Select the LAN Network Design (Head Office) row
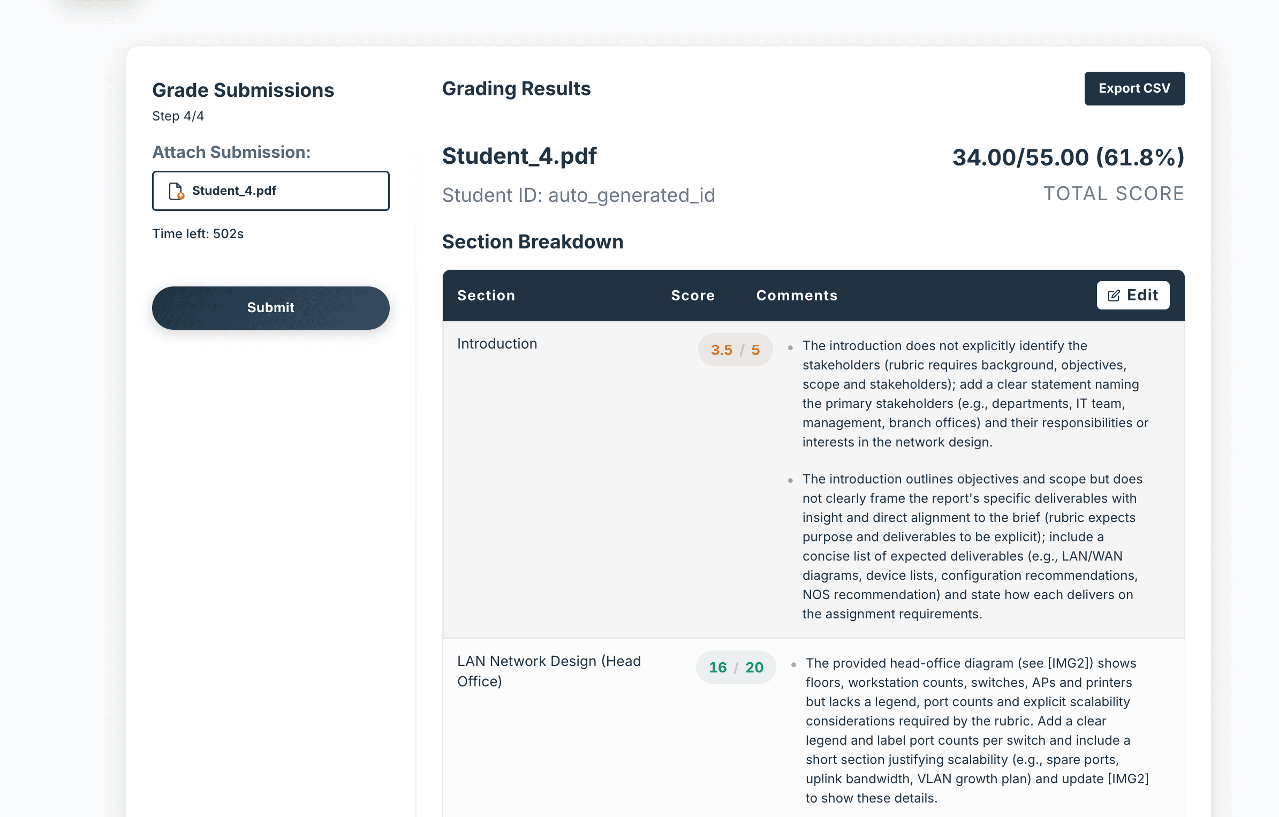The width and height of the screenshot is (1279, 817). coord(548,671)
